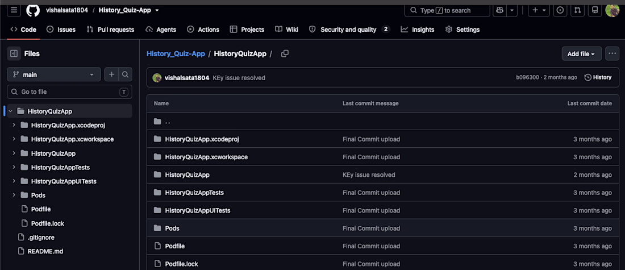Open HistoryQuizApp.xcodeproj folder in the table
This screenshot has width=625, height=270.
tap(202, 139)
